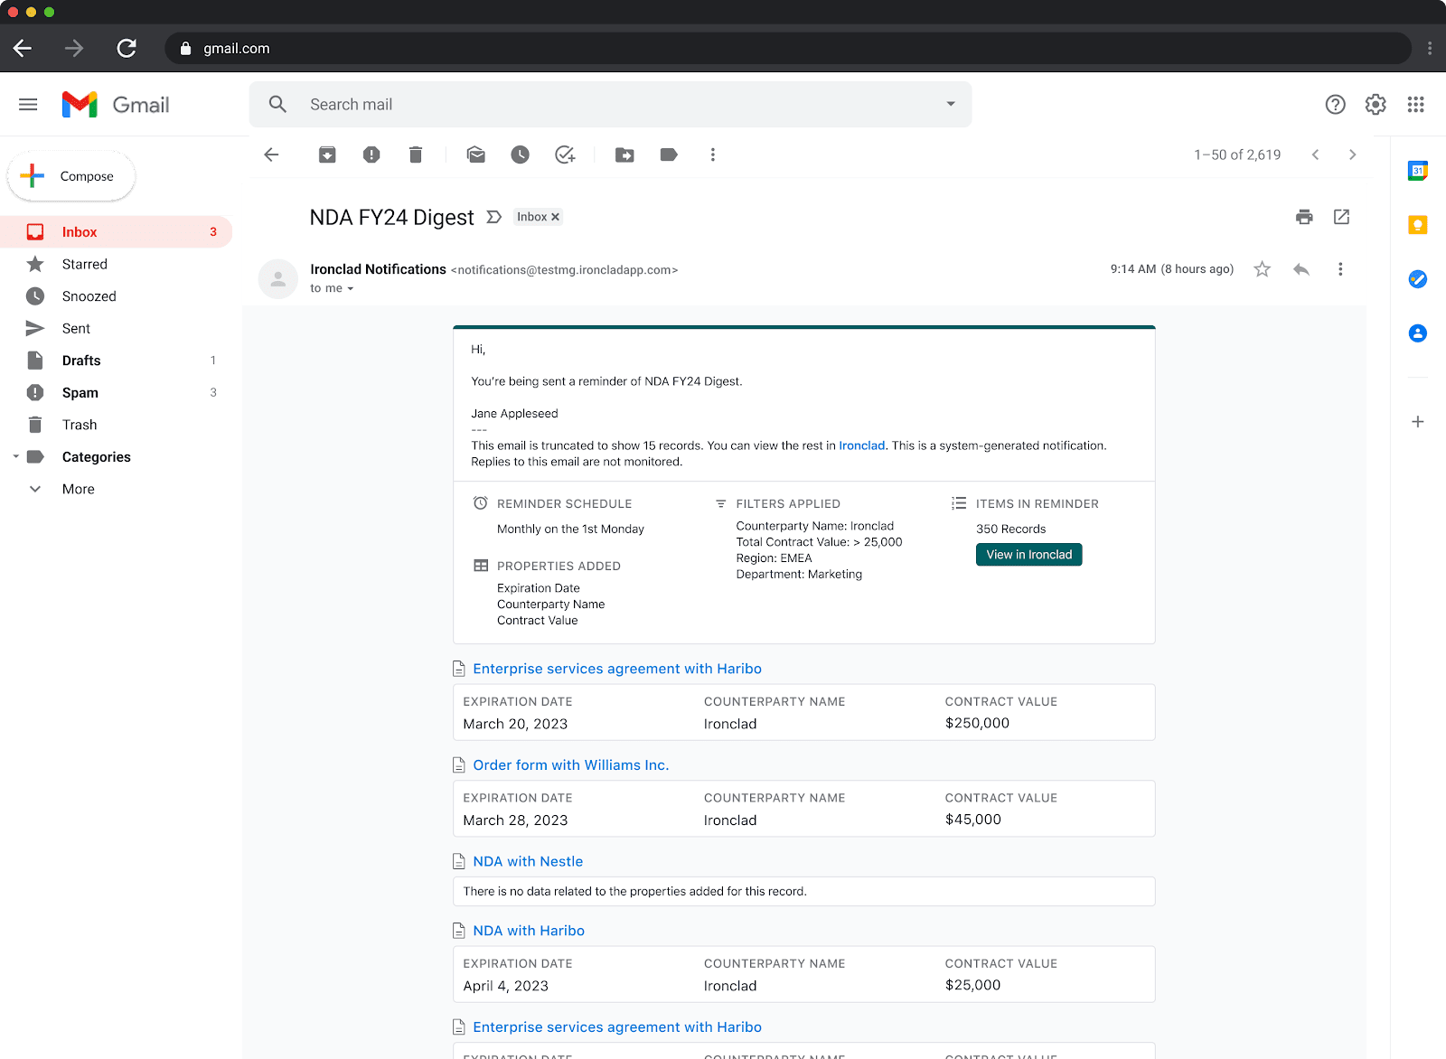Go to the newer email
1446x1059 pixels.
click(1315, 155)
